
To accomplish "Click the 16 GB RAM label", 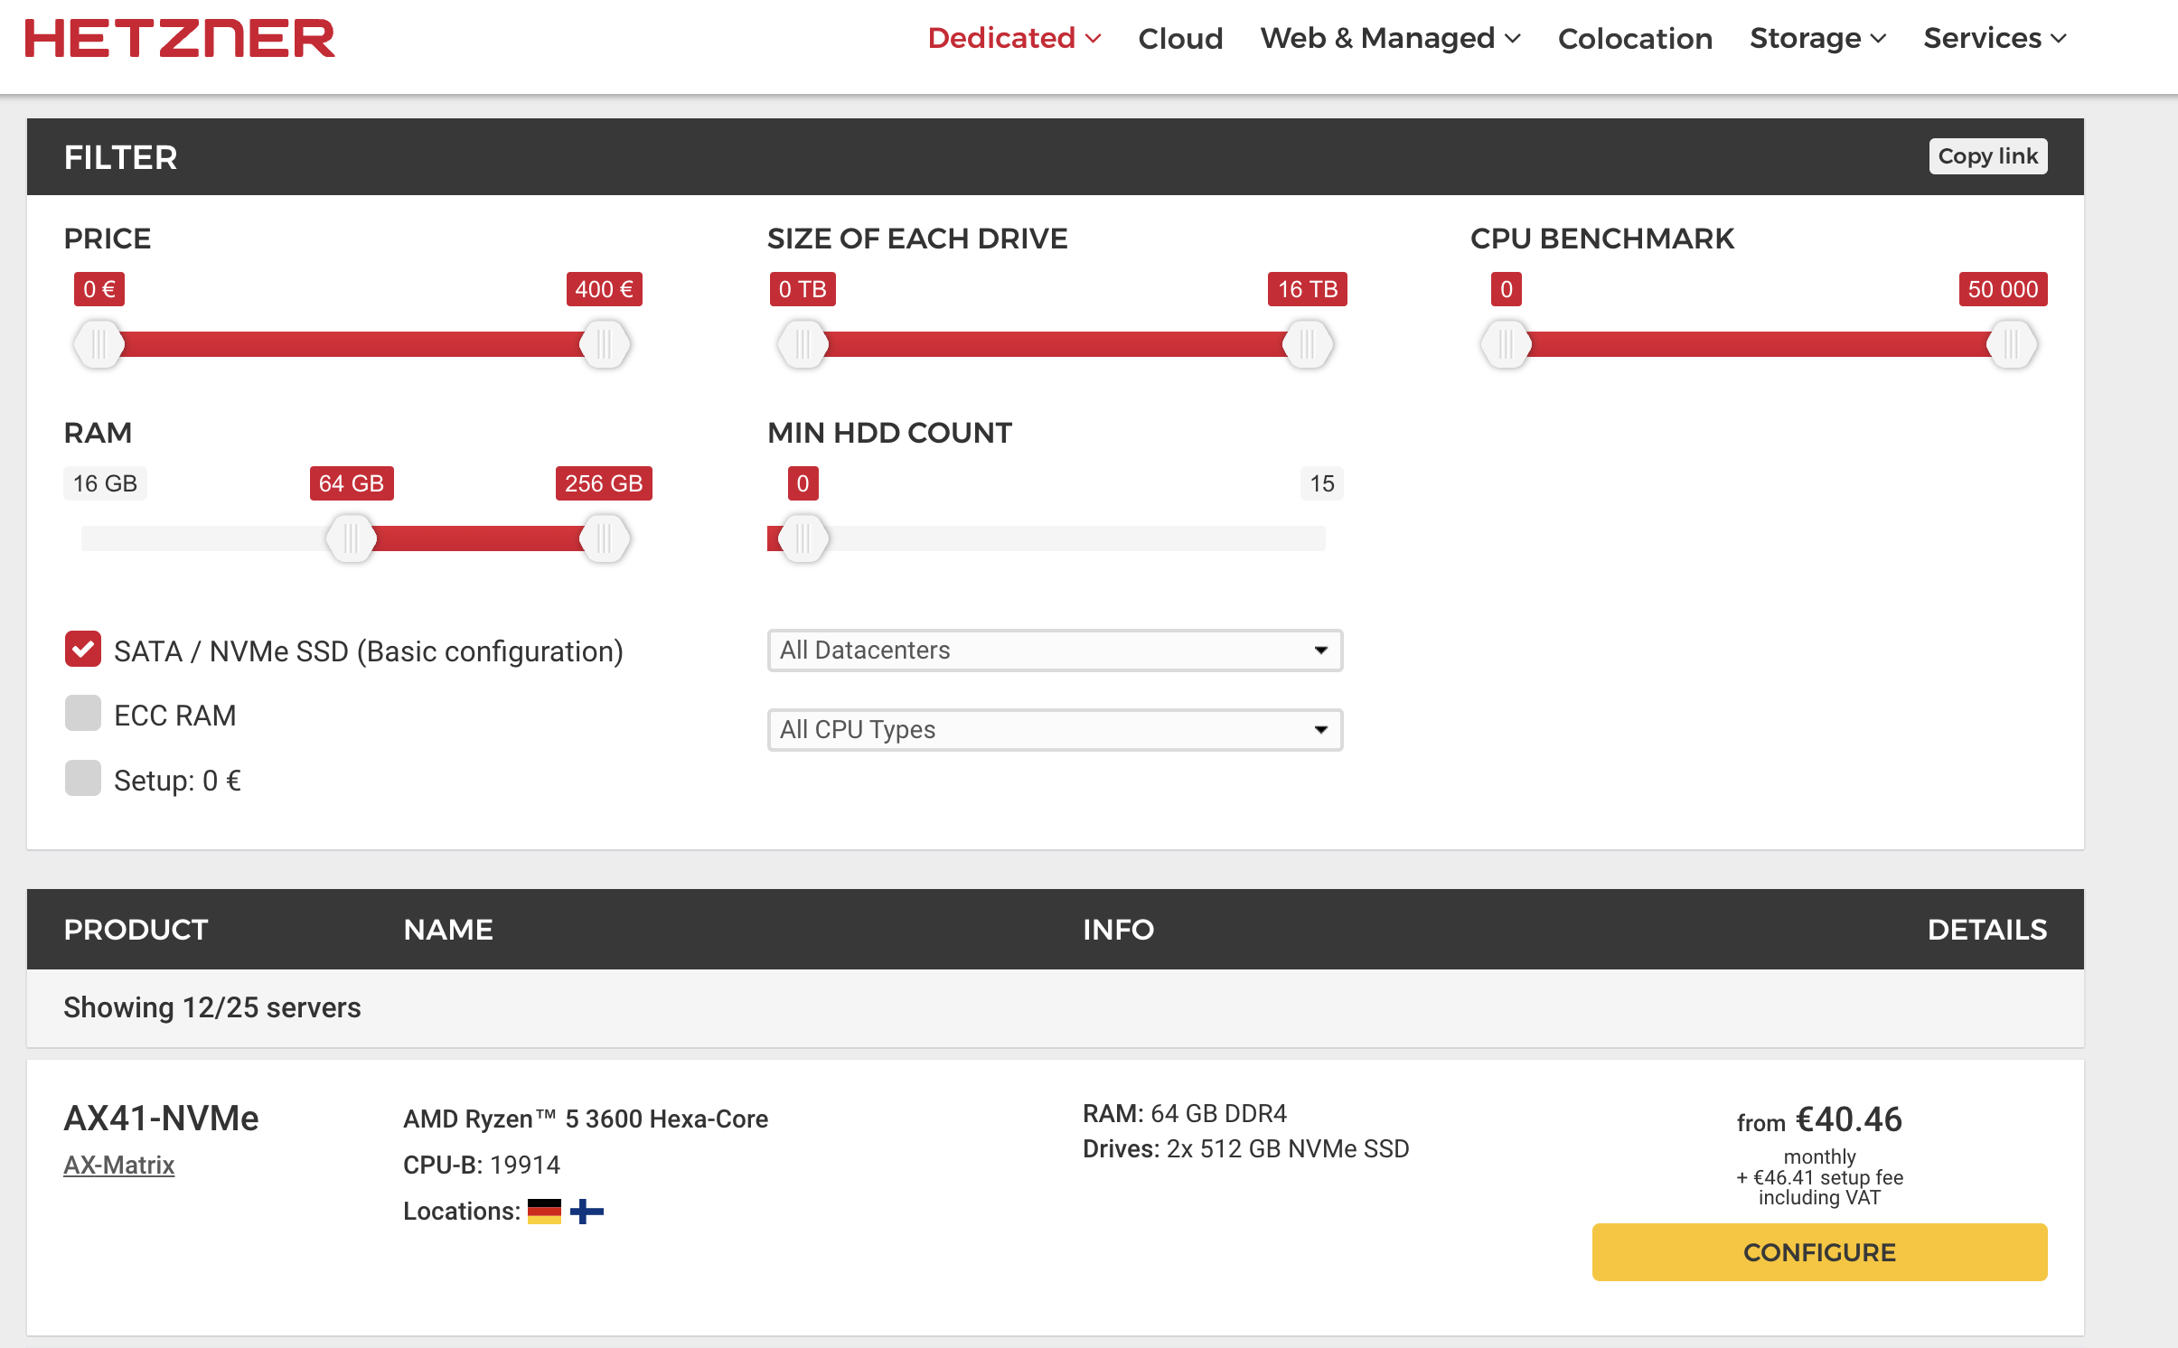I will coord(105,483).
